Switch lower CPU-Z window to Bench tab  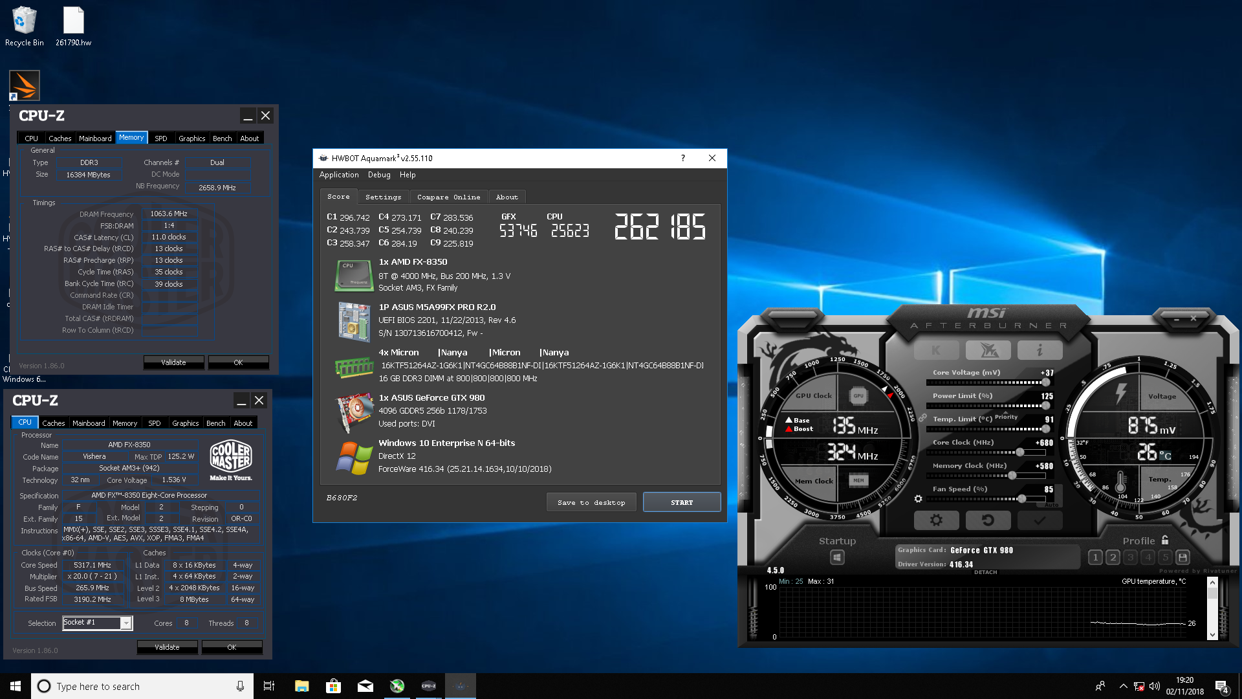tap(216, 423)
